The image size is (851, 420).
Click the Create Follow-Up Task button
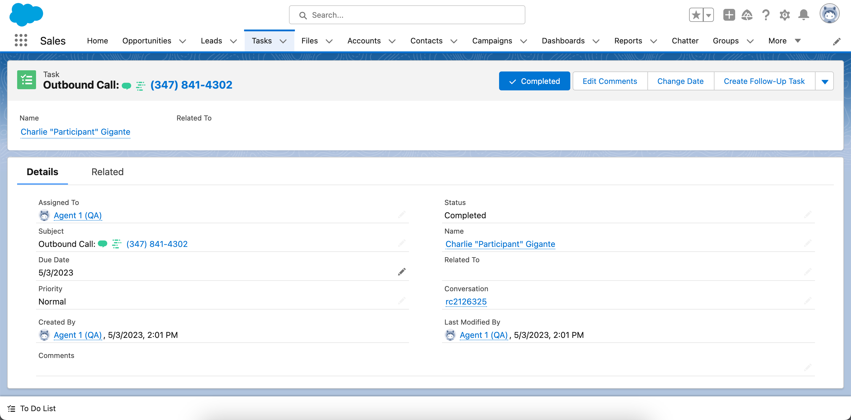click(x=764, y=81)
